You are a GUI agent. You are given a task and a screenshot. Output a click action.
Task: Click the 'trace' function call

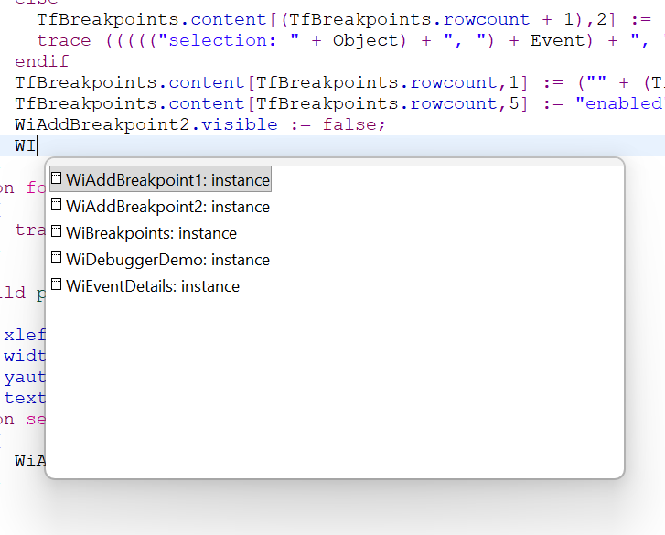63,40
